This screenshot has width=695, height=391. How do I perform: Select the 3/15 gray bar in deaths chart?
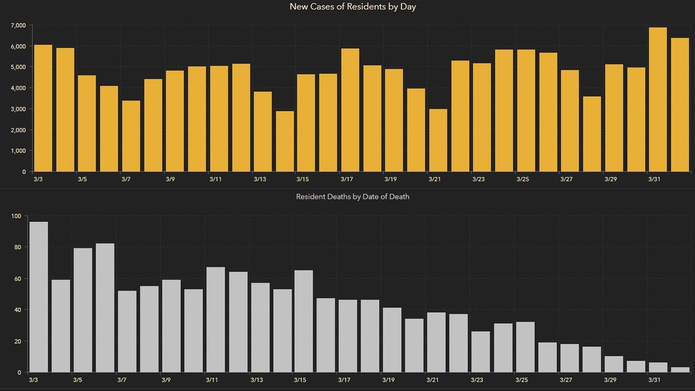(304, 321)
